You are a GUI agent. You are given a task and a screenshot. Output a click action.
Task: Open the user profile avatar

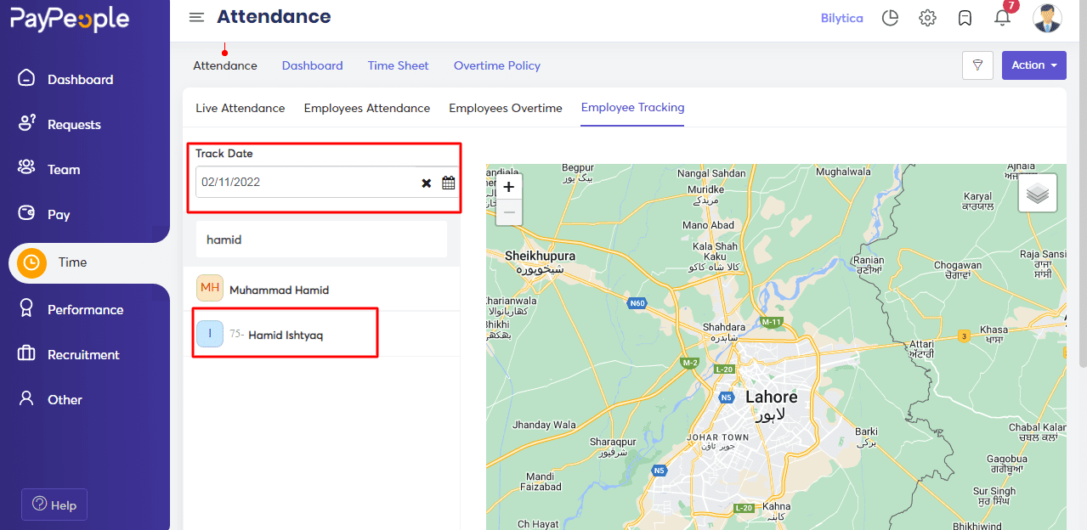point(1047,18)
